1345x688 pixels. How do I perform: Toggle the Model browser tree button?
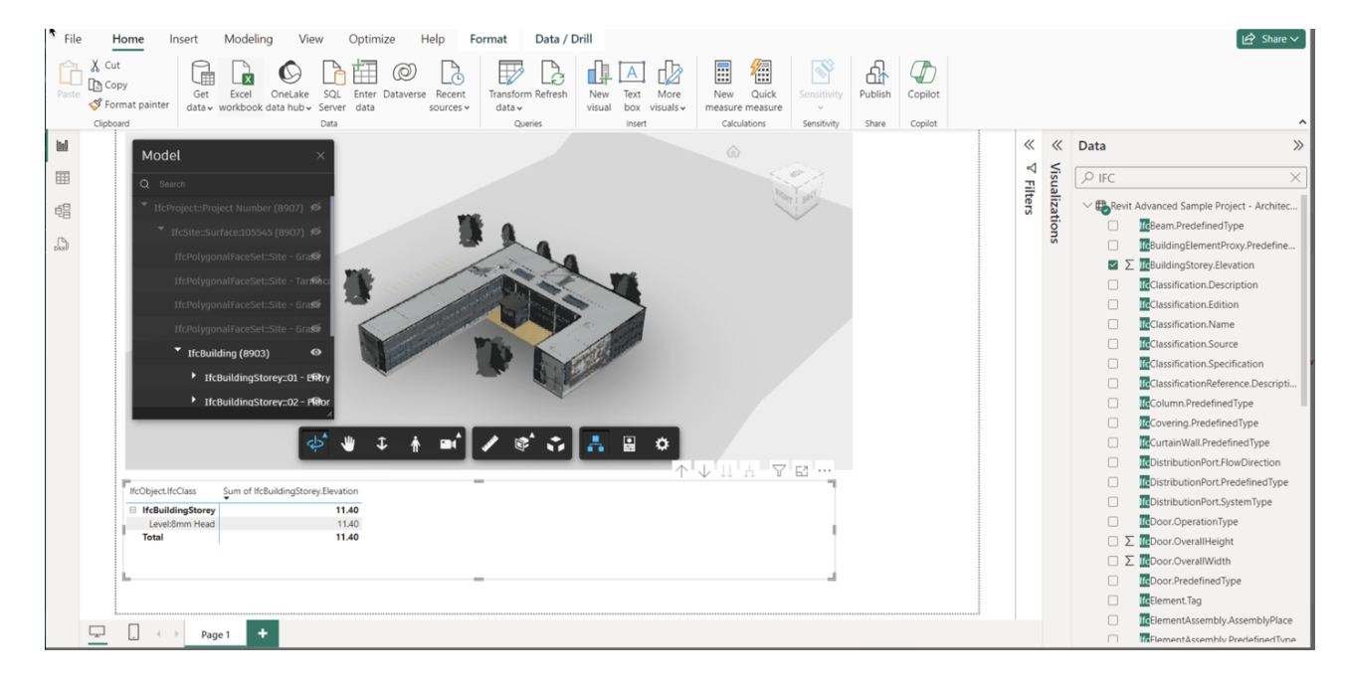click(595, 444)
